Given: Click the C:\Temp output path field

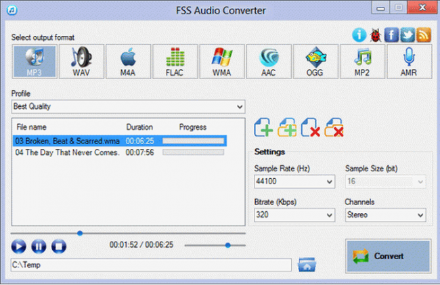Looking at the screenshot, I should 151,265.
